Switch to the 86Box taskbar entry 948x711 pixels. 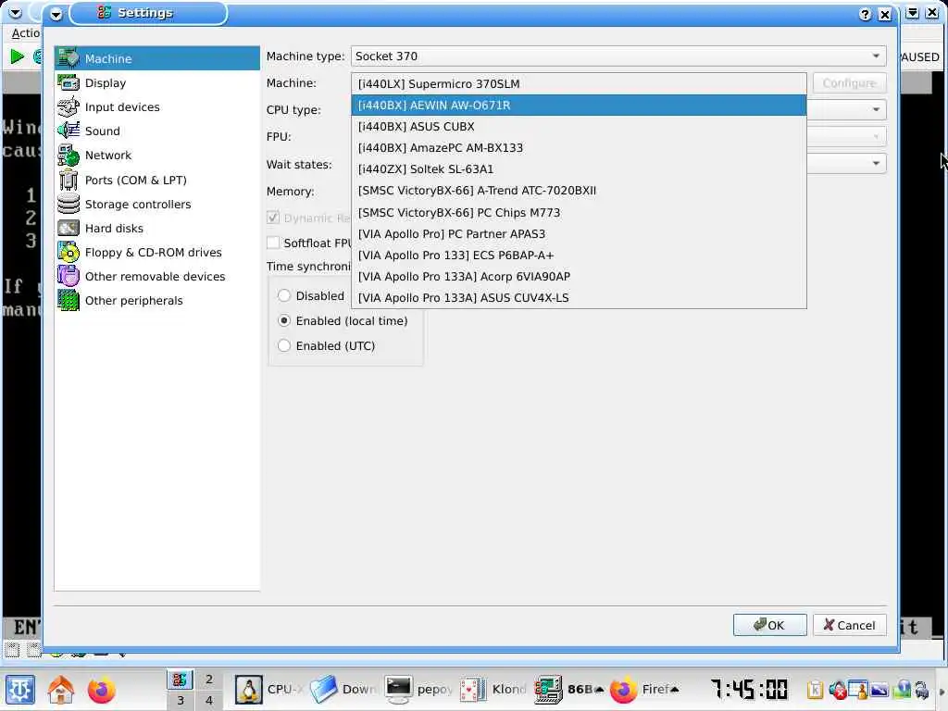(x=569, y=690)
